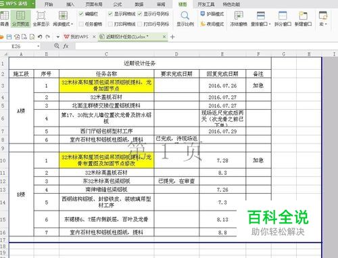
Task: Close the 我的WPS document tab
Action: pos(94,37)
